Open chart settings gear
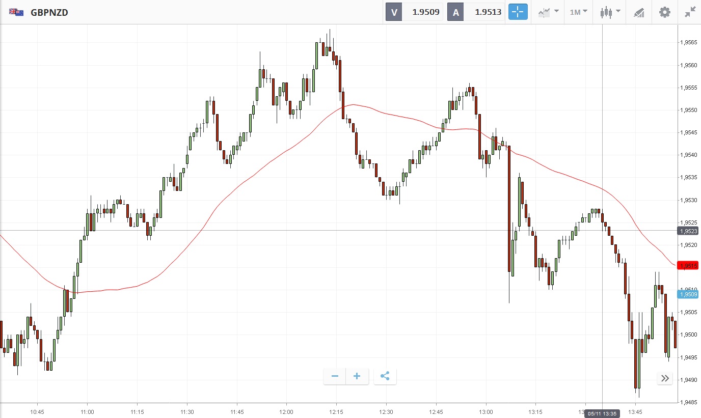701x418 pixels. 665,12
